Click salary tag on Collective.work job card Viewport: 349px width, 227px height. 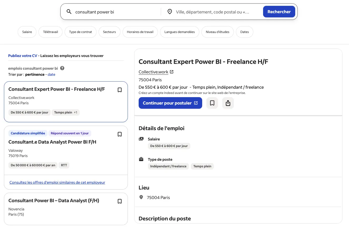(x=30, y=112)
